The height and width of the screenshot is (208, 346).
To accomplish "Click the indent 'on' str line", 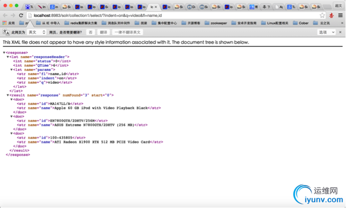I will (x=47, y=78).
